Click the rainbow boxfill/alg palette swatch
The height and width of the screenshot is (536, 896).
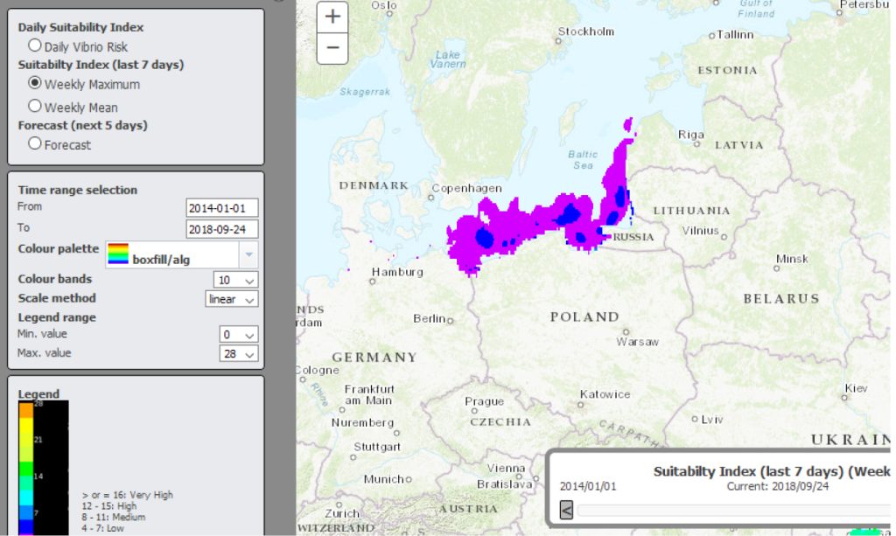pyautogui.click(x=118, y=254)
